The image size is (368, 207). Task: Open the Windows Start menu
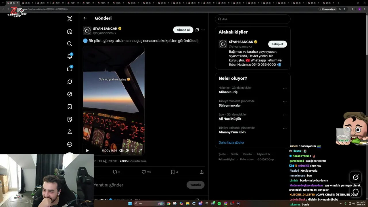130,204
